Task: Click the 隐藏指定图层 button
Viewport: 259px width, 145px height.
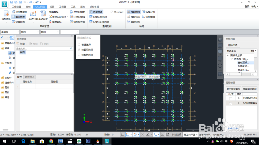Action: [250, 89]
